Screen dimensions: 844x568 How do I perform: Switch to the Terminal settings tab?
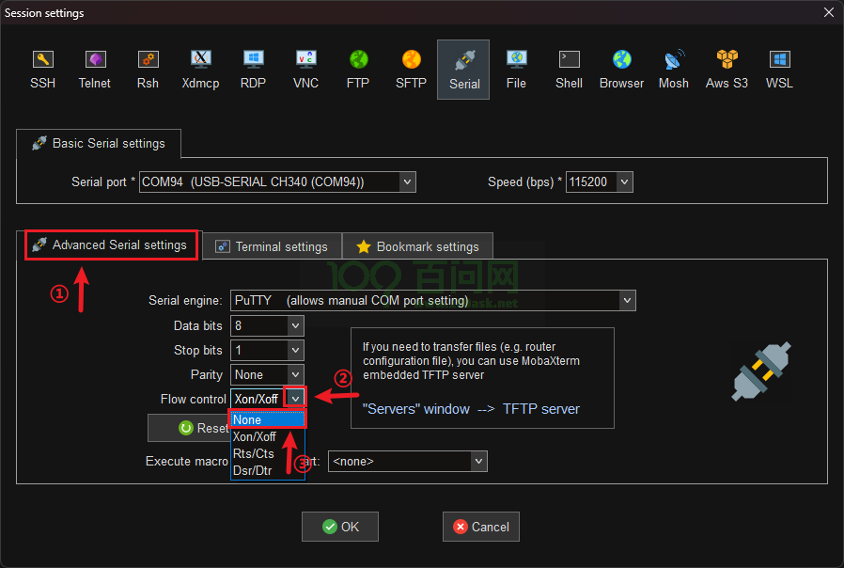point(272,246)
